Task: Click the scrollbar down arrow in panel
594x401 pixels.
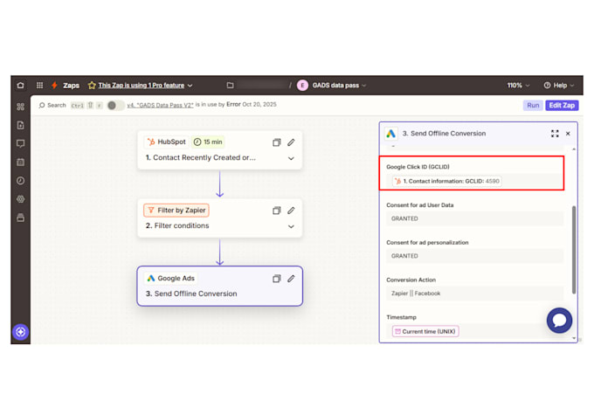Action: click(x=574, y=338)
